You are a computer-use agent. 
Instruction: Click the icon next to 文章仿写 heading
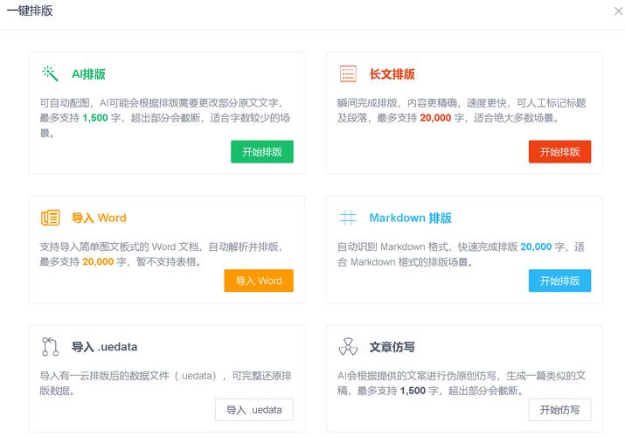348,347
